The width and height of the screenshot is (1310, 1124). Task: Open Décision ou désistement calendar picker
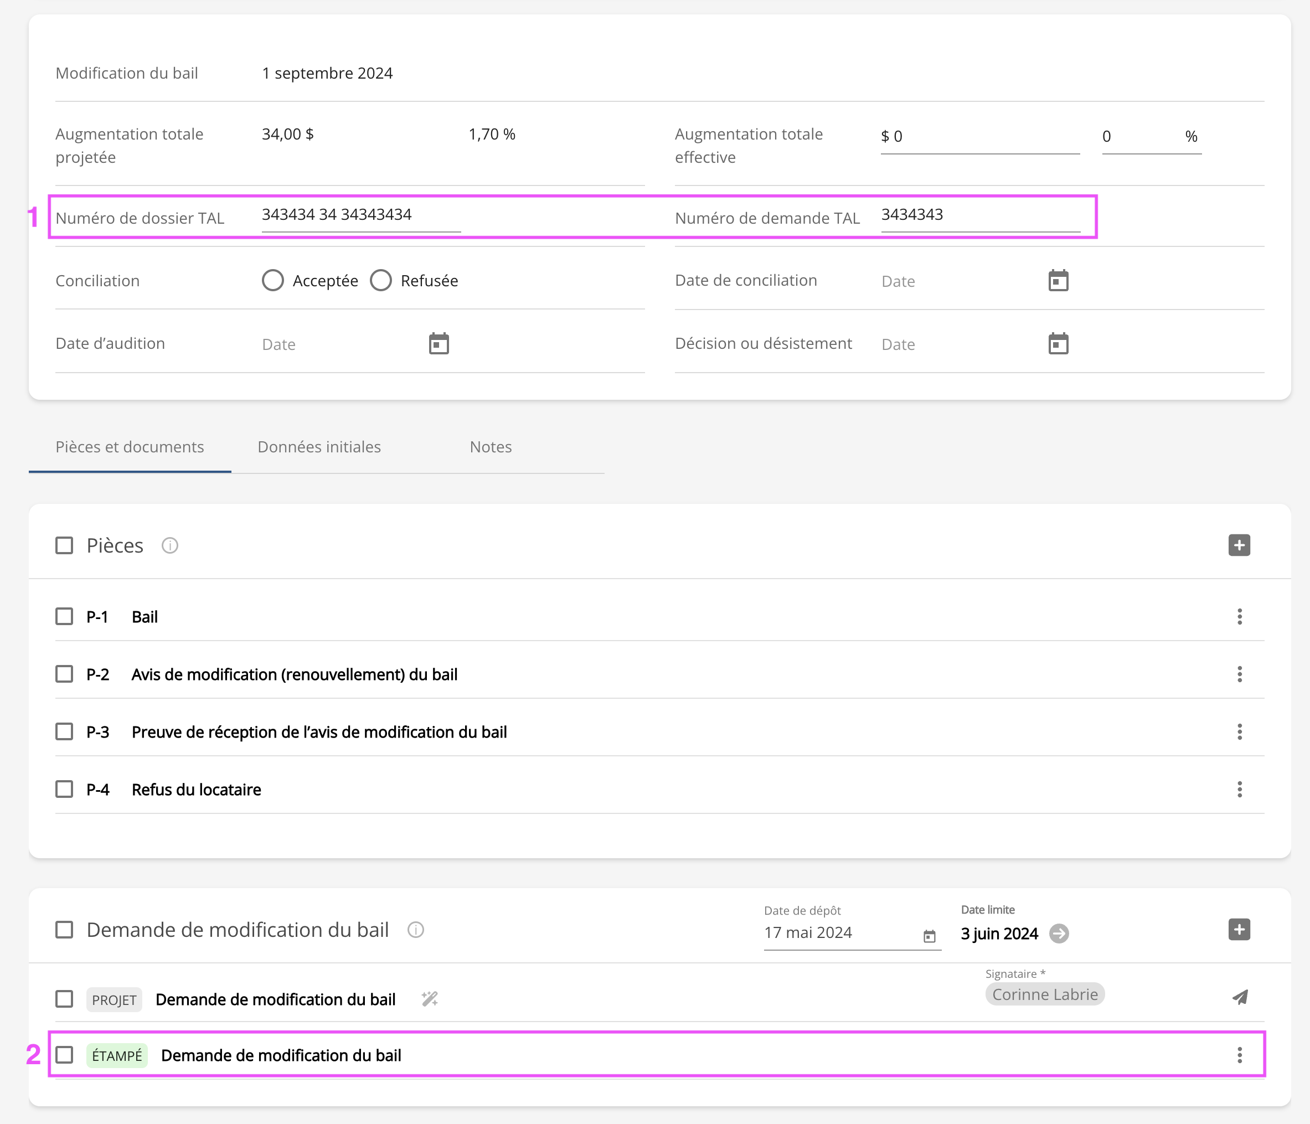pos(1058,344)
